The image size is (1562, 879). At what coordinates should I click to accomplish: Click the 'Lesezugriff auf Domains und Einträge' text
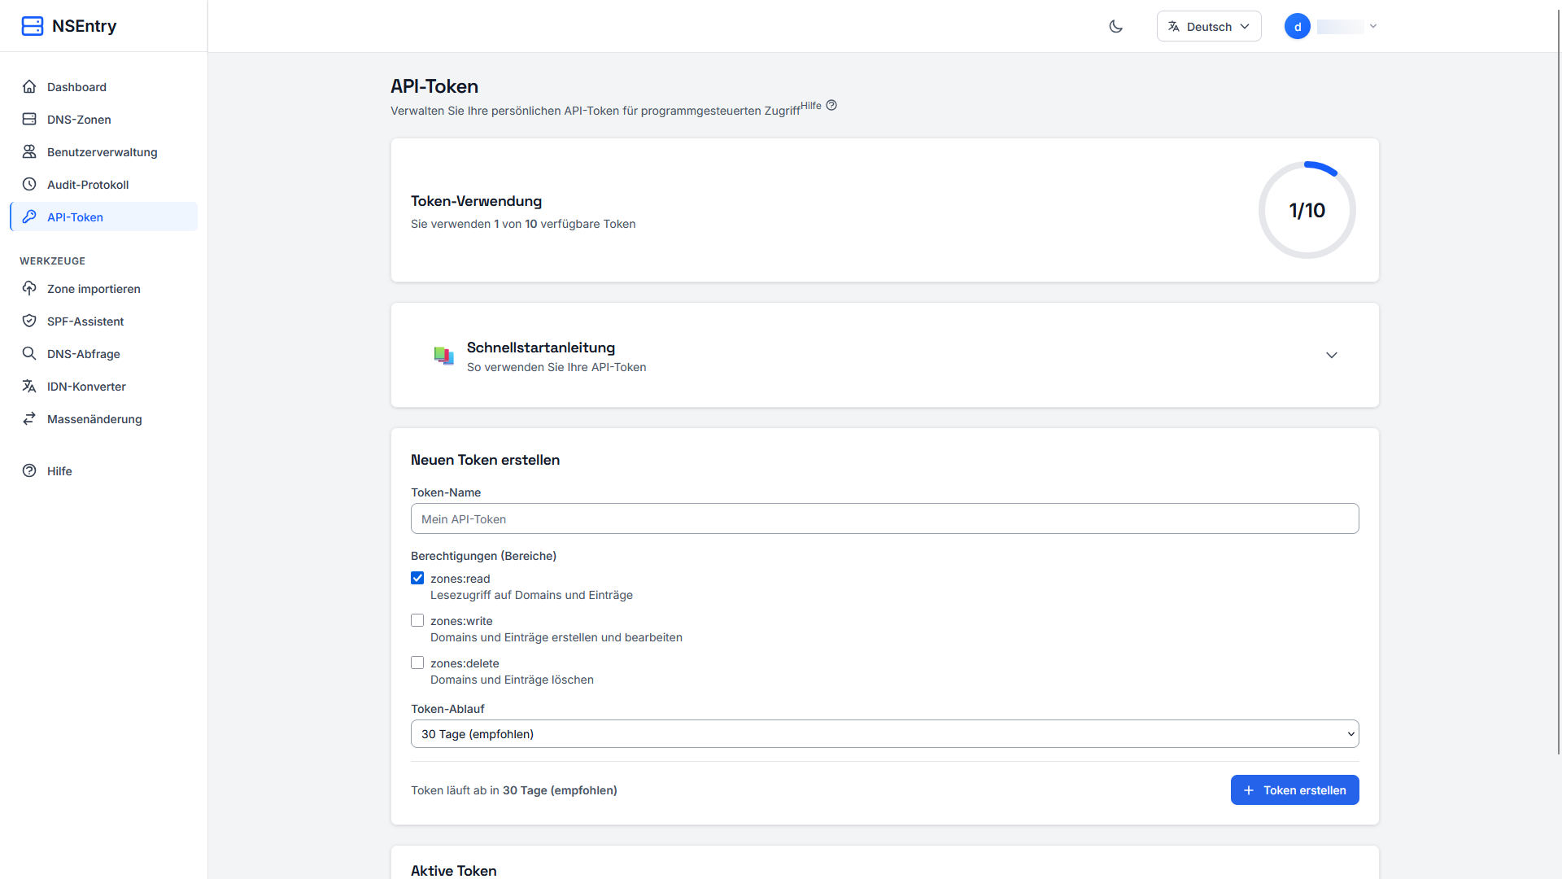point(531,595)
